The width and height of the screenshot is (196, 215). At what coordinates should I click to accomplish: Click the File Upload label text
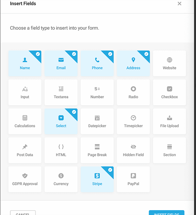point(170,126)
